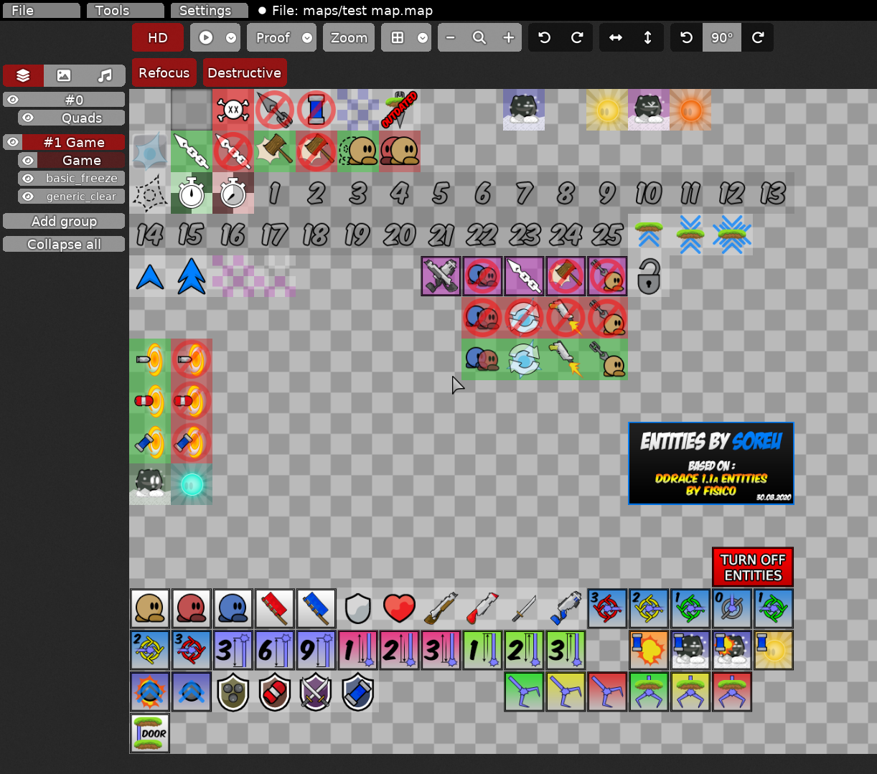
Task: Open the Tools menu
Action: [x=126, y=11]
